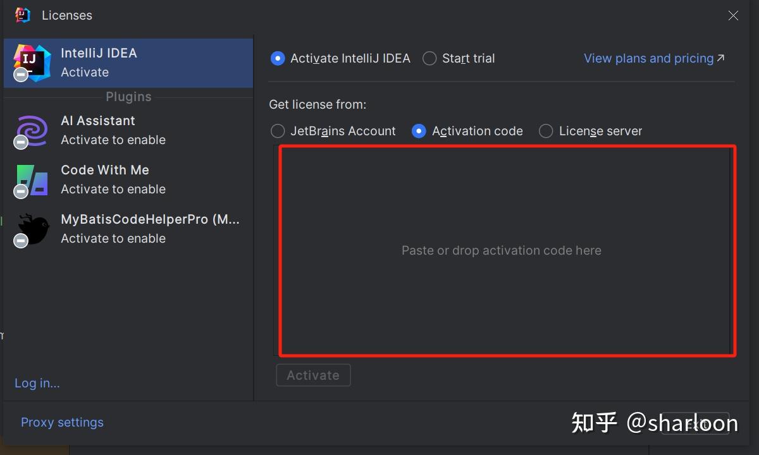Select the Activate IntelliJ IDEA radio option
This screenshot has width=759, height=455.
[278, 59]
